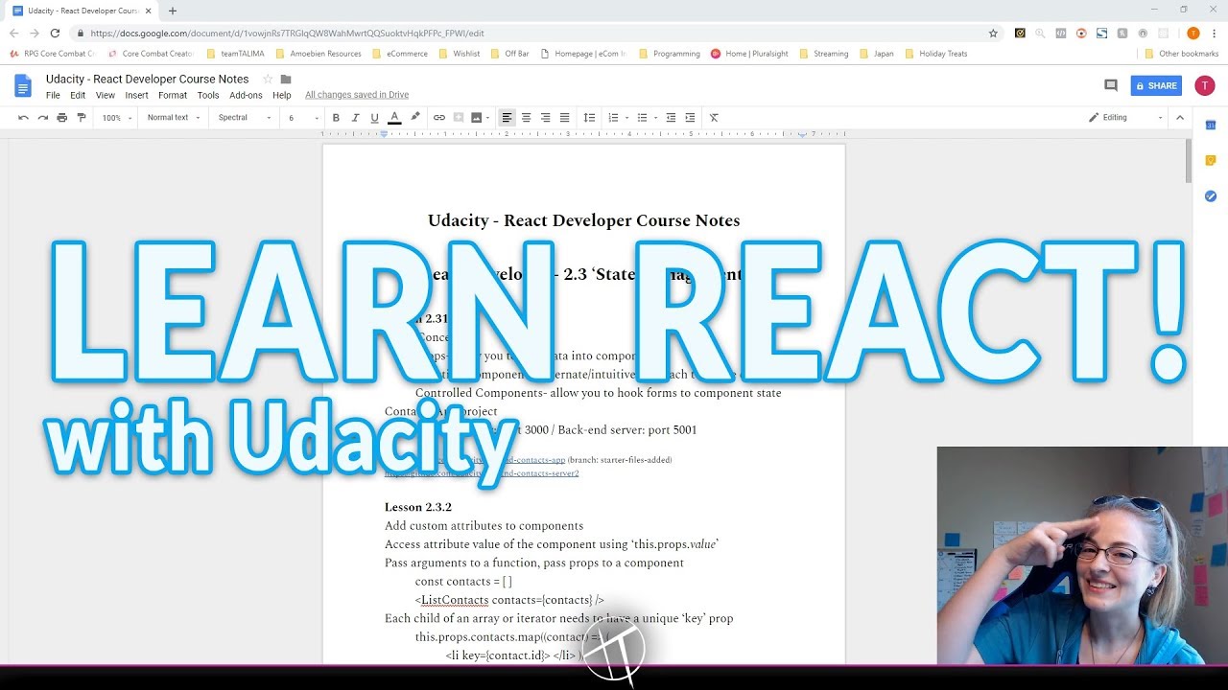Decrease indent of the paragraph
This screenshot has height=690, width=1228.
(671, 118)
